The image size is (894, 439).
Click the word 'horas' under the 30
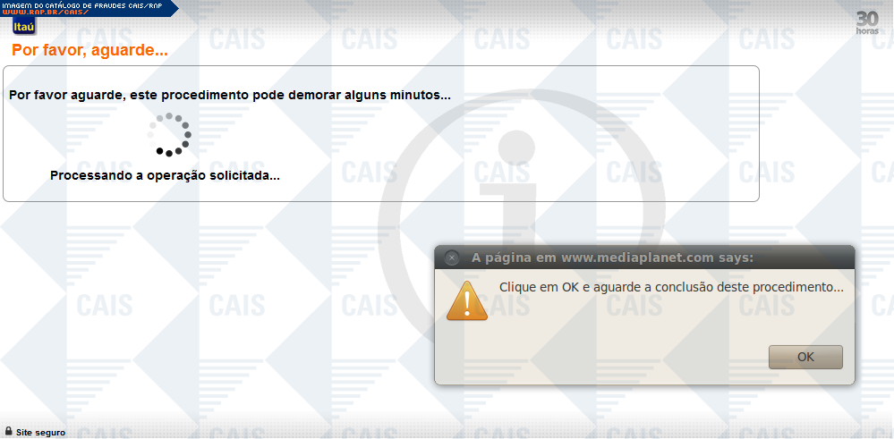coord(867,30)
